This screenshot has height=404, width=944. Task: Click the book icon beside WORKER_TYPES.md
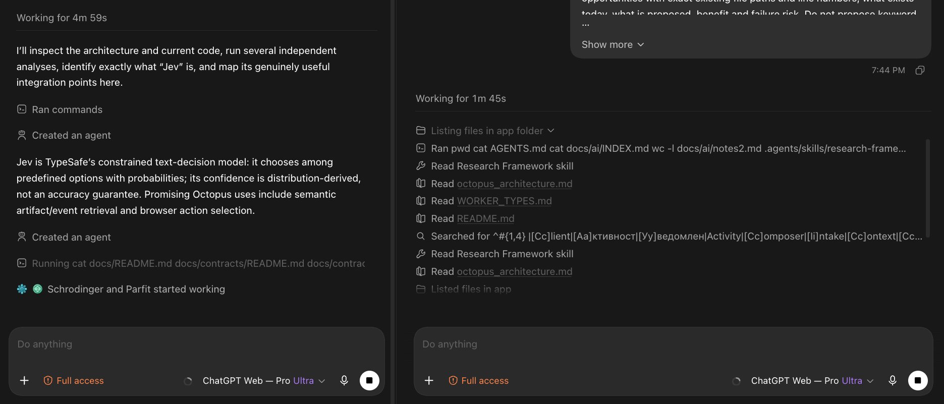point(421,201)
